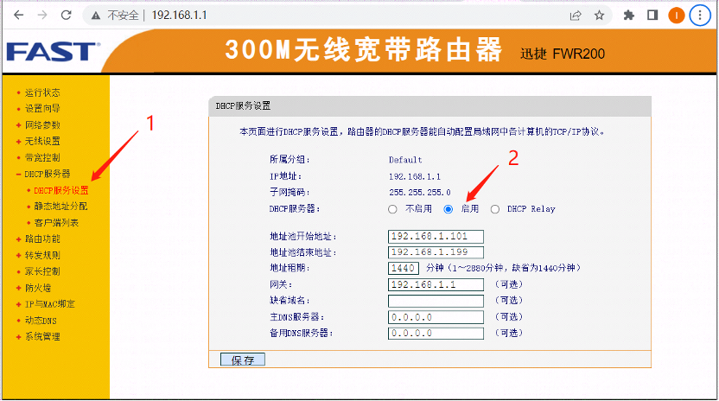The height and width of the screenshot is (401, 719).
Task: Click the 备用DNS服务器 field
Action: pyautogui.click(x=436, y=333)
